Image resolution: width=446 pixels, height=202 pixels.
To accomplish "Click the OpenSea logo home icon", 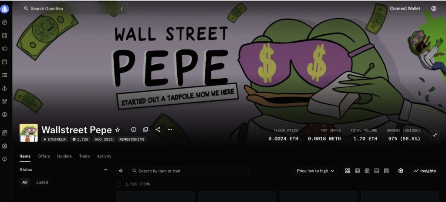I will click(x=4, y=9).
